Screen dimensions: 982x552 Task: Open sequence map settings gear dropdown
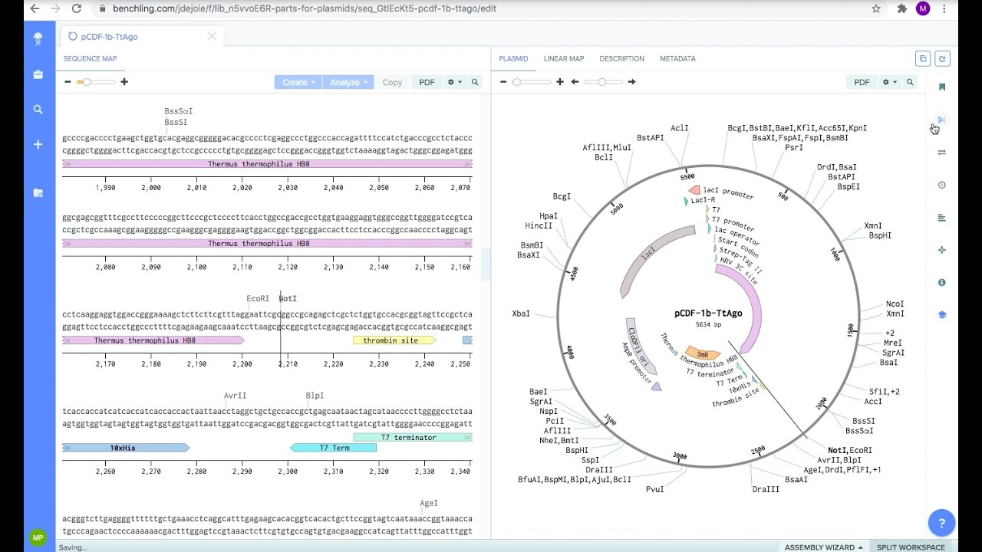tap(455, 82)
